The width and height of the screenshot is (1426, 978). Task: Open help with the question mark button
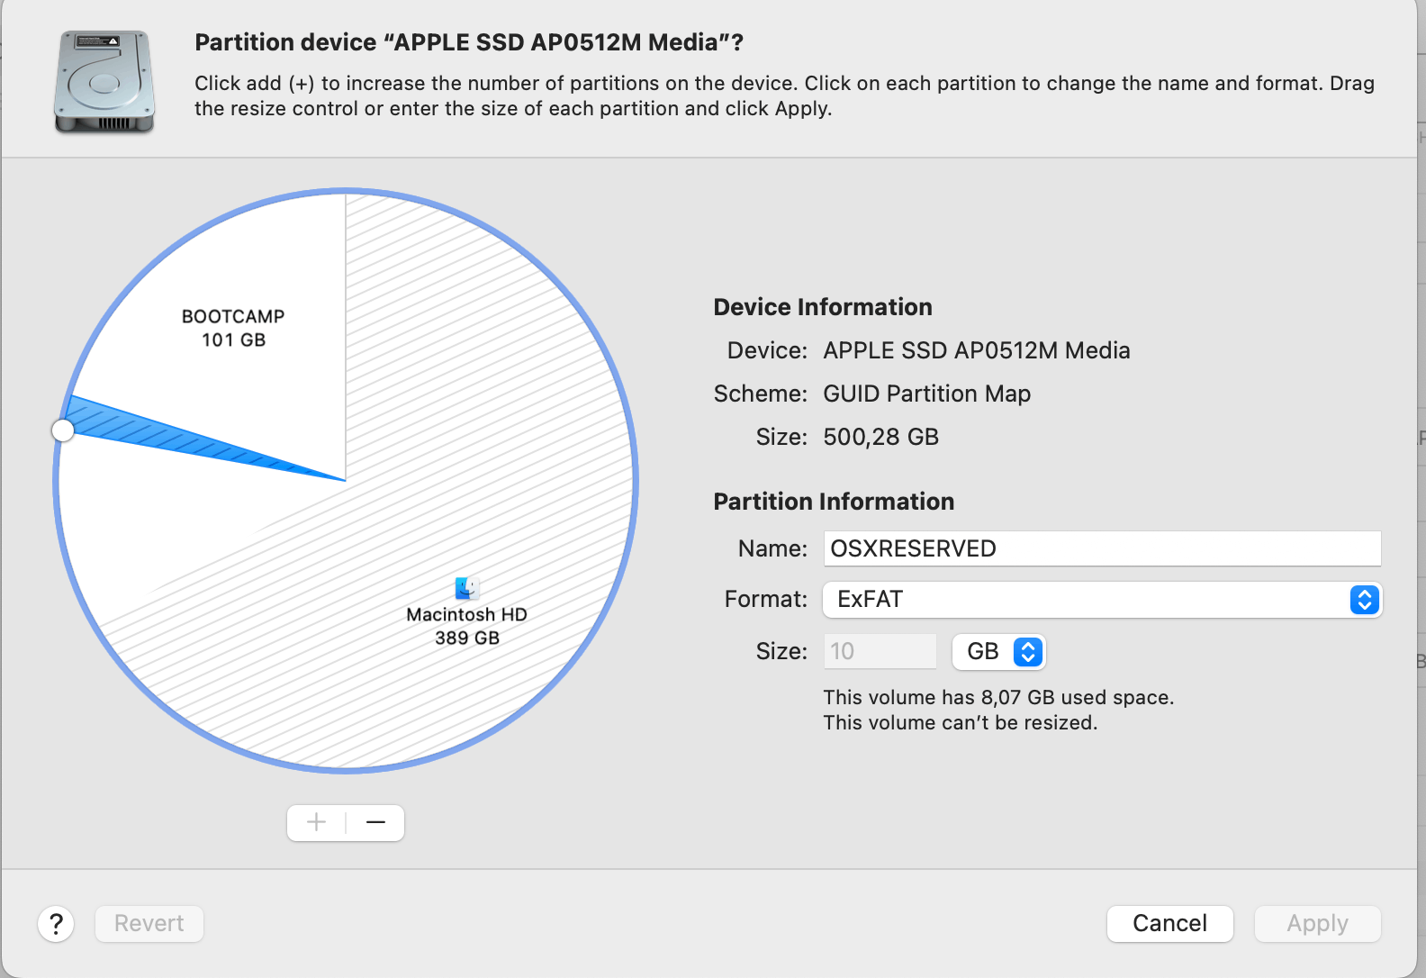click(x=56, y=924)
